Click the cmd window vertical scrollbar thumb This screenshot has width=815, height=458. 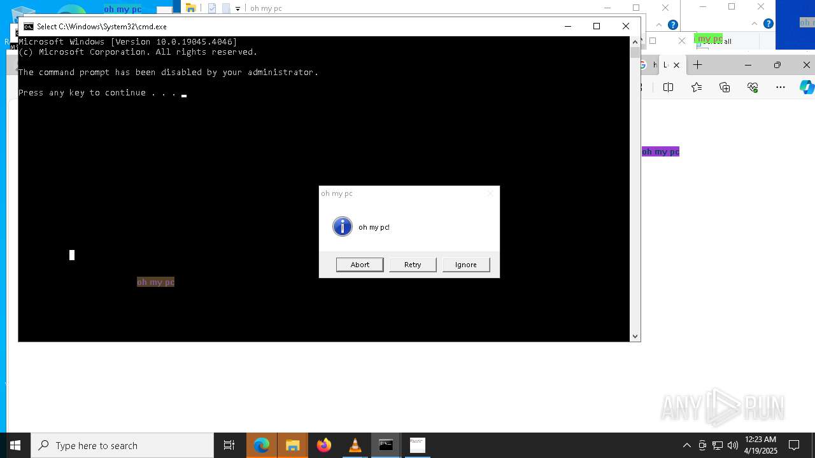[x=635, y=53]
